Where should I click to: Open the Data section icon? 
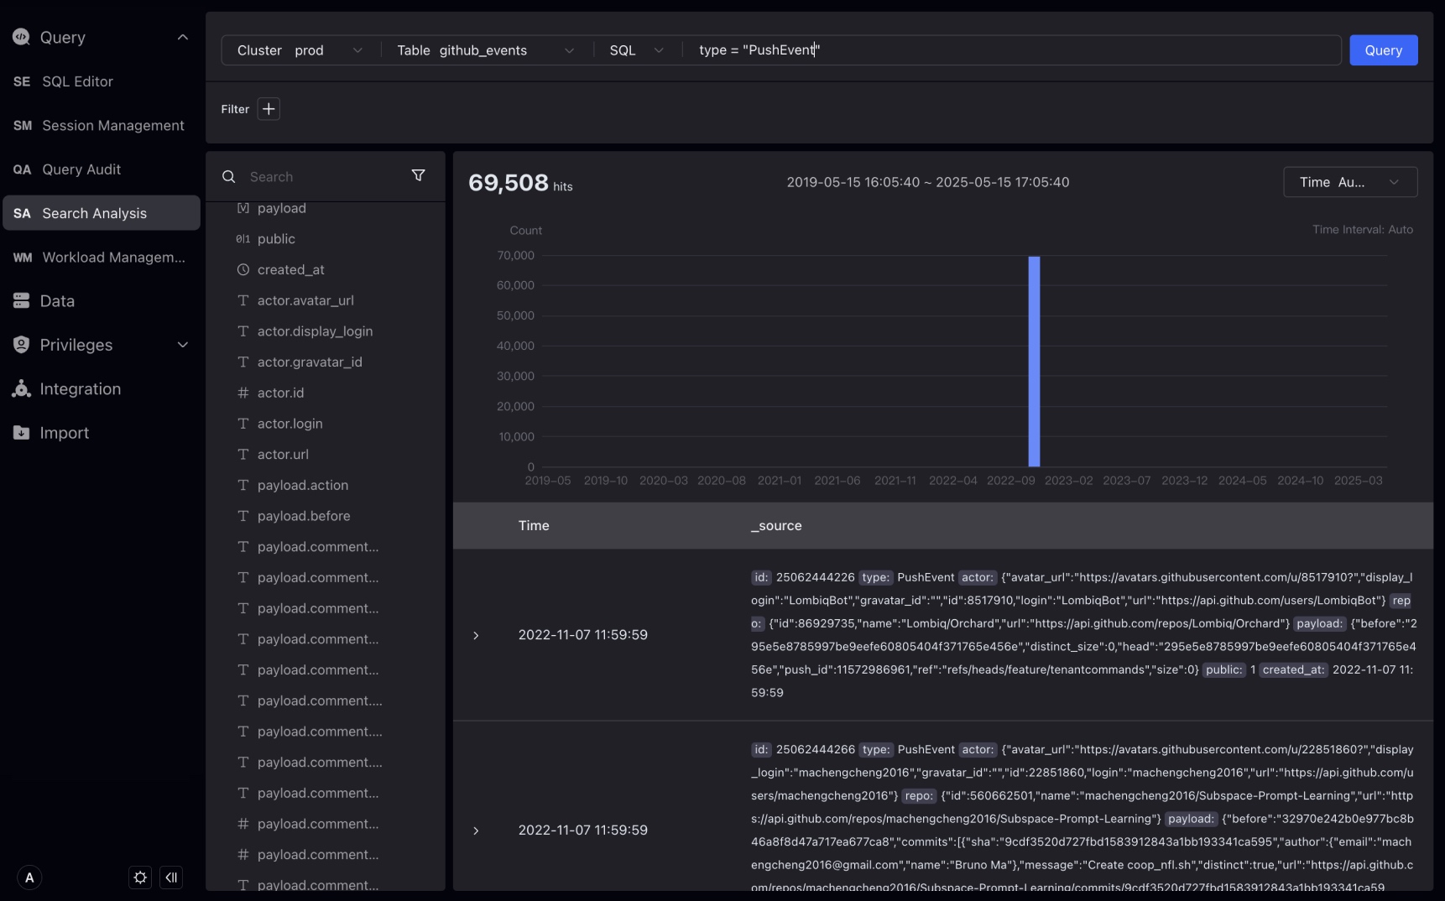(x=22, y=301)
